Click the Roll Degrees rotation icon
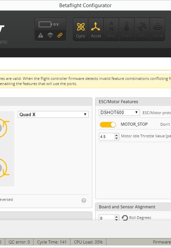Screen dimensions: 171x248 pos(125,218)
